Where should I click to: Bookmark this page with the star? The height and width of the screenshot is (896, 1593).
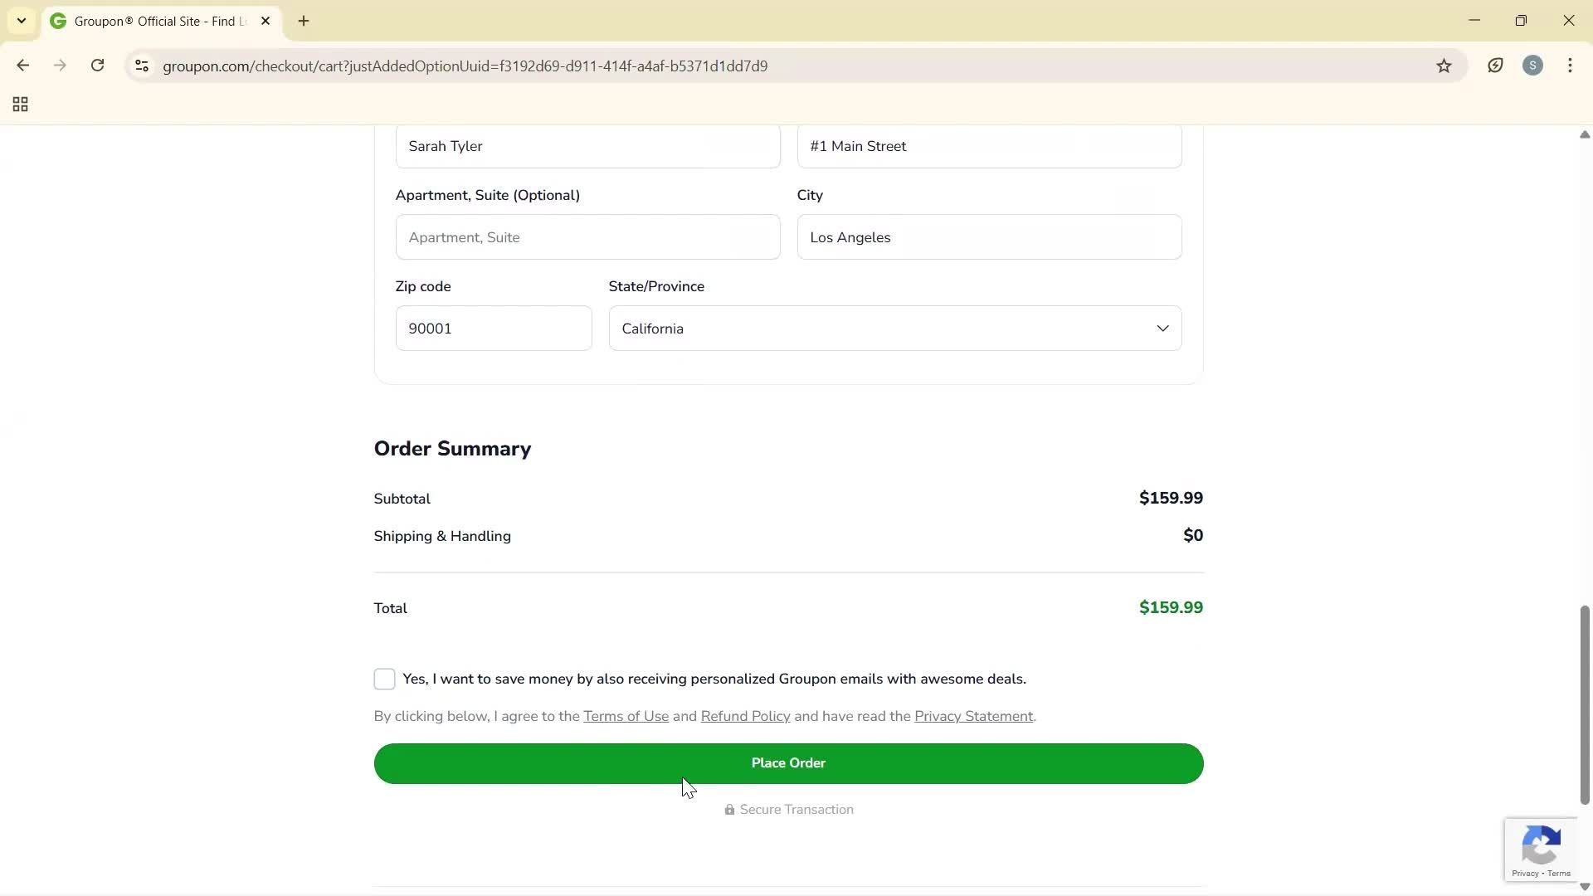1444,66
